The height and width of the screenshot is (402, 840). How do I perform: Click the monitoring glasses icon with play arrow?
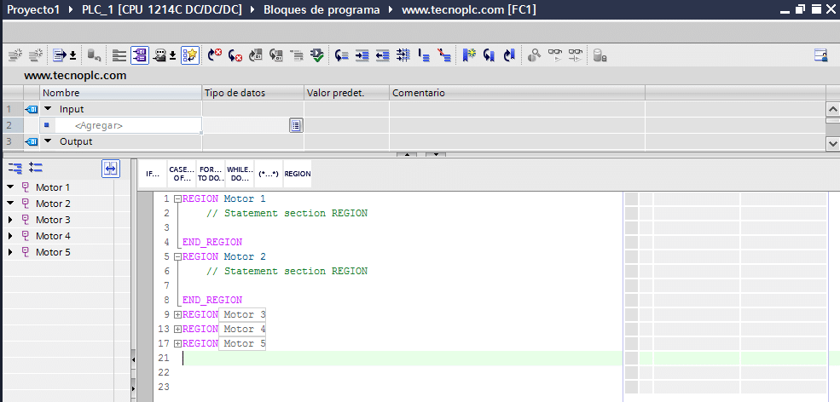555,55
